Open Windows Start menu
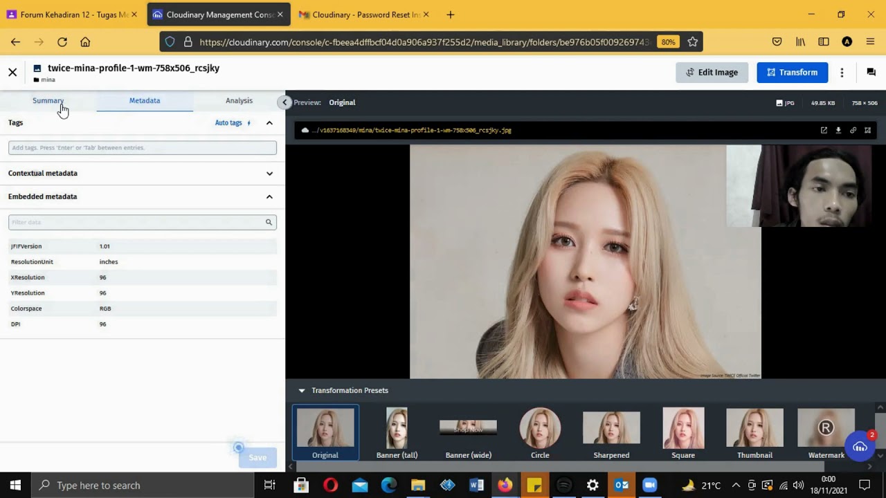 15,485
